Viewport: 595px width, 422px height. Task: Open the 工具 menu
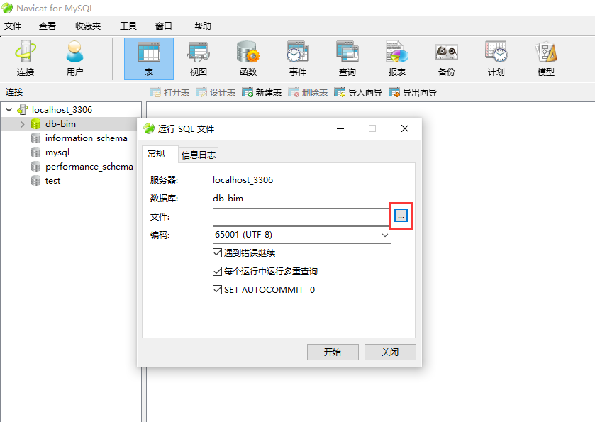(128, 26)
